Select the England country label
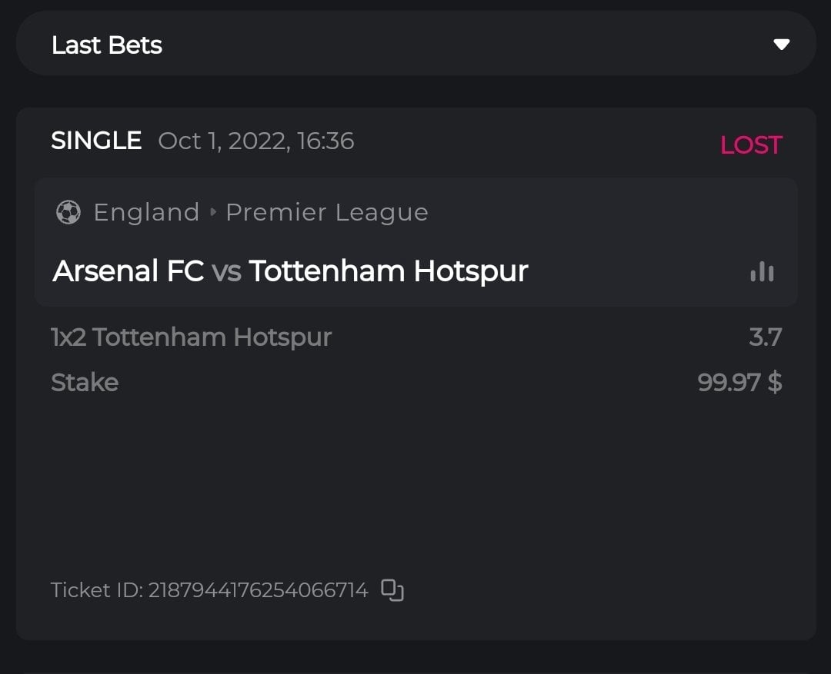 146,212
